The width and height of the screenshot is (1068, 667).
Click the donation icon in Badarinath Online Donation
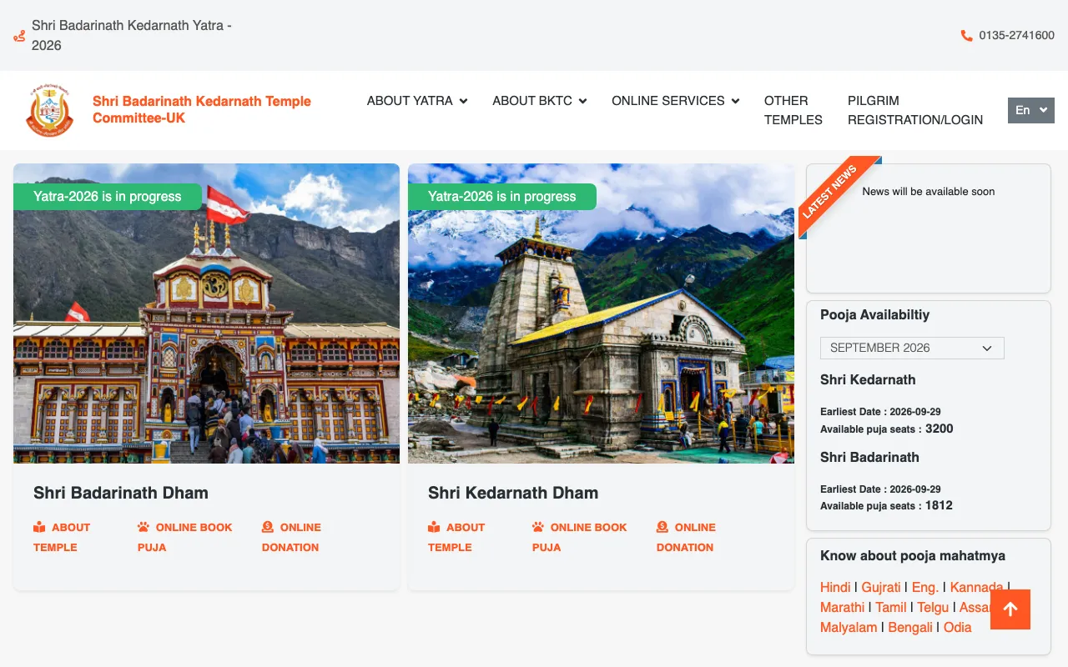(268, 527)
